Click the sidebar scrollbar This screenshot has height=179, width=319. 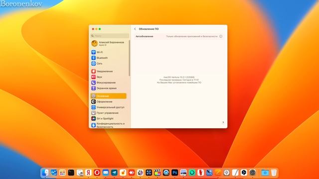point(130,58)
